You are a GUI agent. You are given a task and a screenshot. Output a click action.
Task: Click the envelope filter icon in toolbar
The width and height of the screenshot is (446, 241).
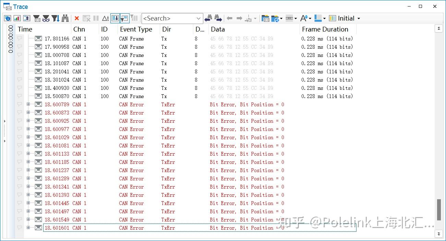(37, 19)
